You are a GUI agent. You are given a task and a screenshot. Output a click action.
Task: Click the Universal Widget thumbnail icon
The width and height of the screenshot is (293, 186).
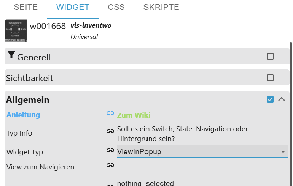click(x=16, y=31)
